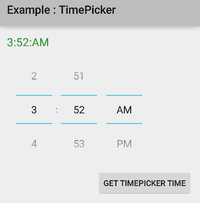Image resolution: width=200 pixels, height=203 pixels.
Task: Click the blue divider line above AM
Action: [x=124, y=95]
